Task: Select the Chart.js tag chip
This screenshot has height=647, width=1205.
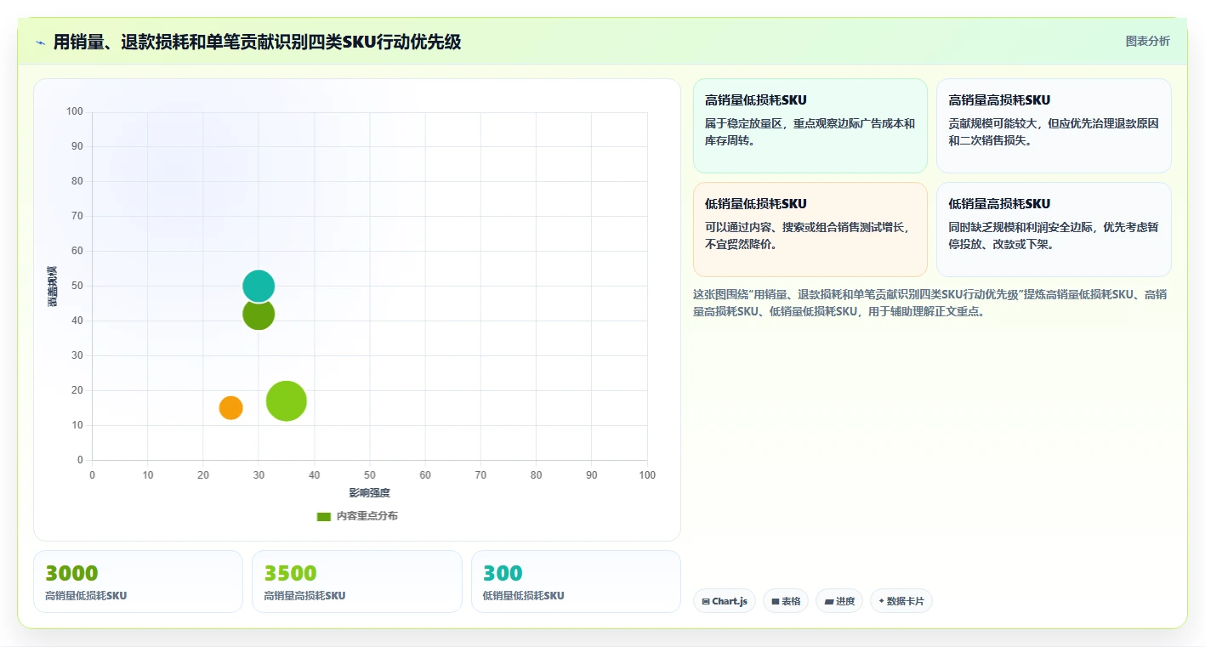Action: [725, 601]
